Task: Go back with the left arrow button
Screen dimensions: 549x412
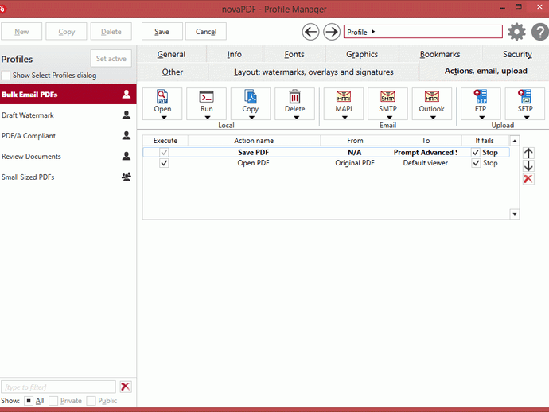Action: [x=310, y=32]
